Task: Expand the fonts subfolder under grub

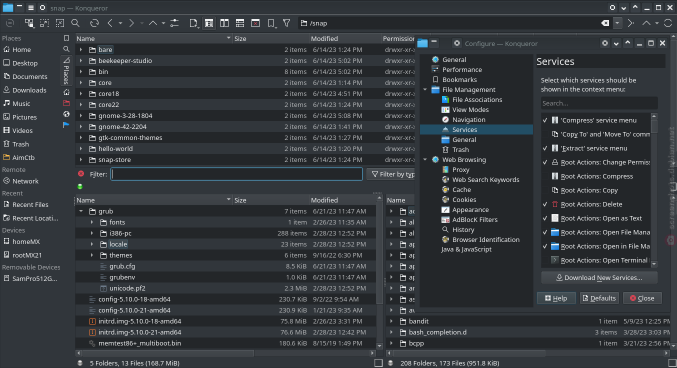Action: point(92,222)
